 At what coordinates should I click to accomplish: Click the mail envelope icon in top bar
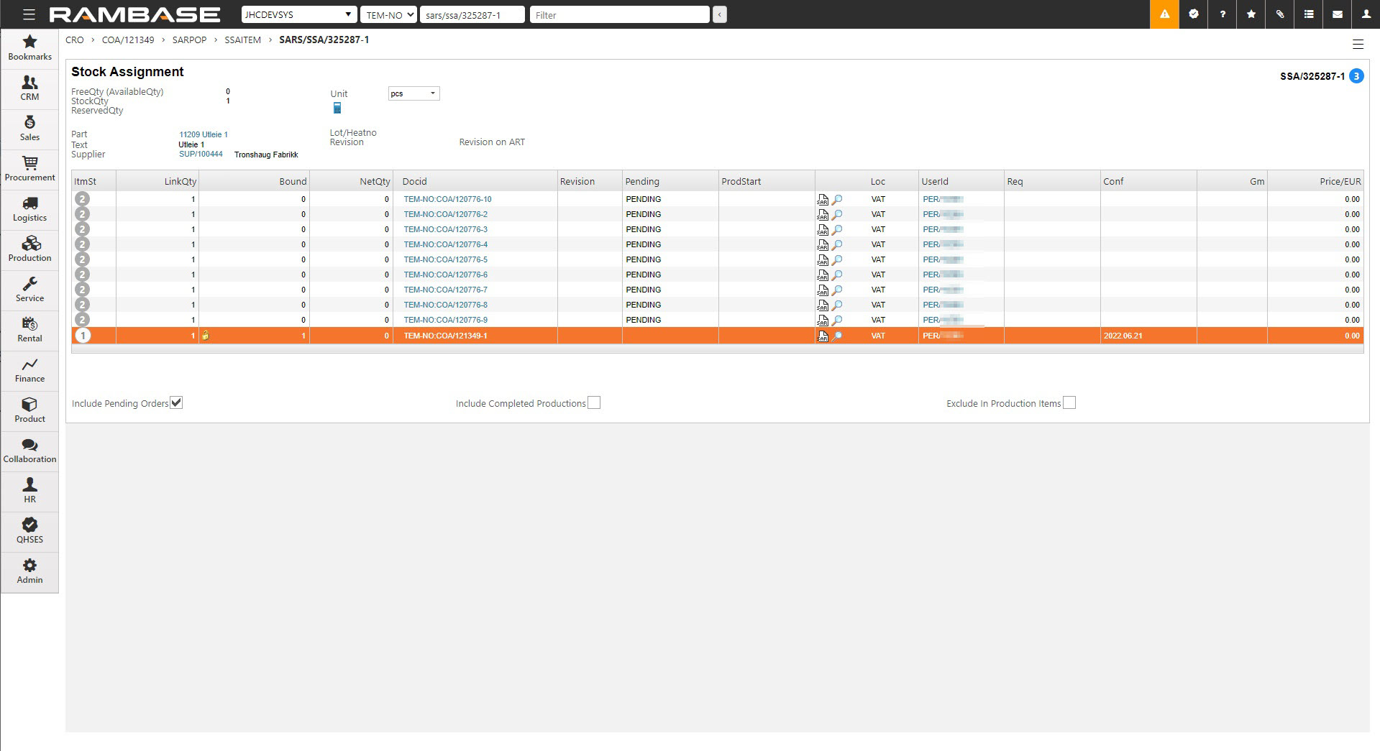point(1337,14)
